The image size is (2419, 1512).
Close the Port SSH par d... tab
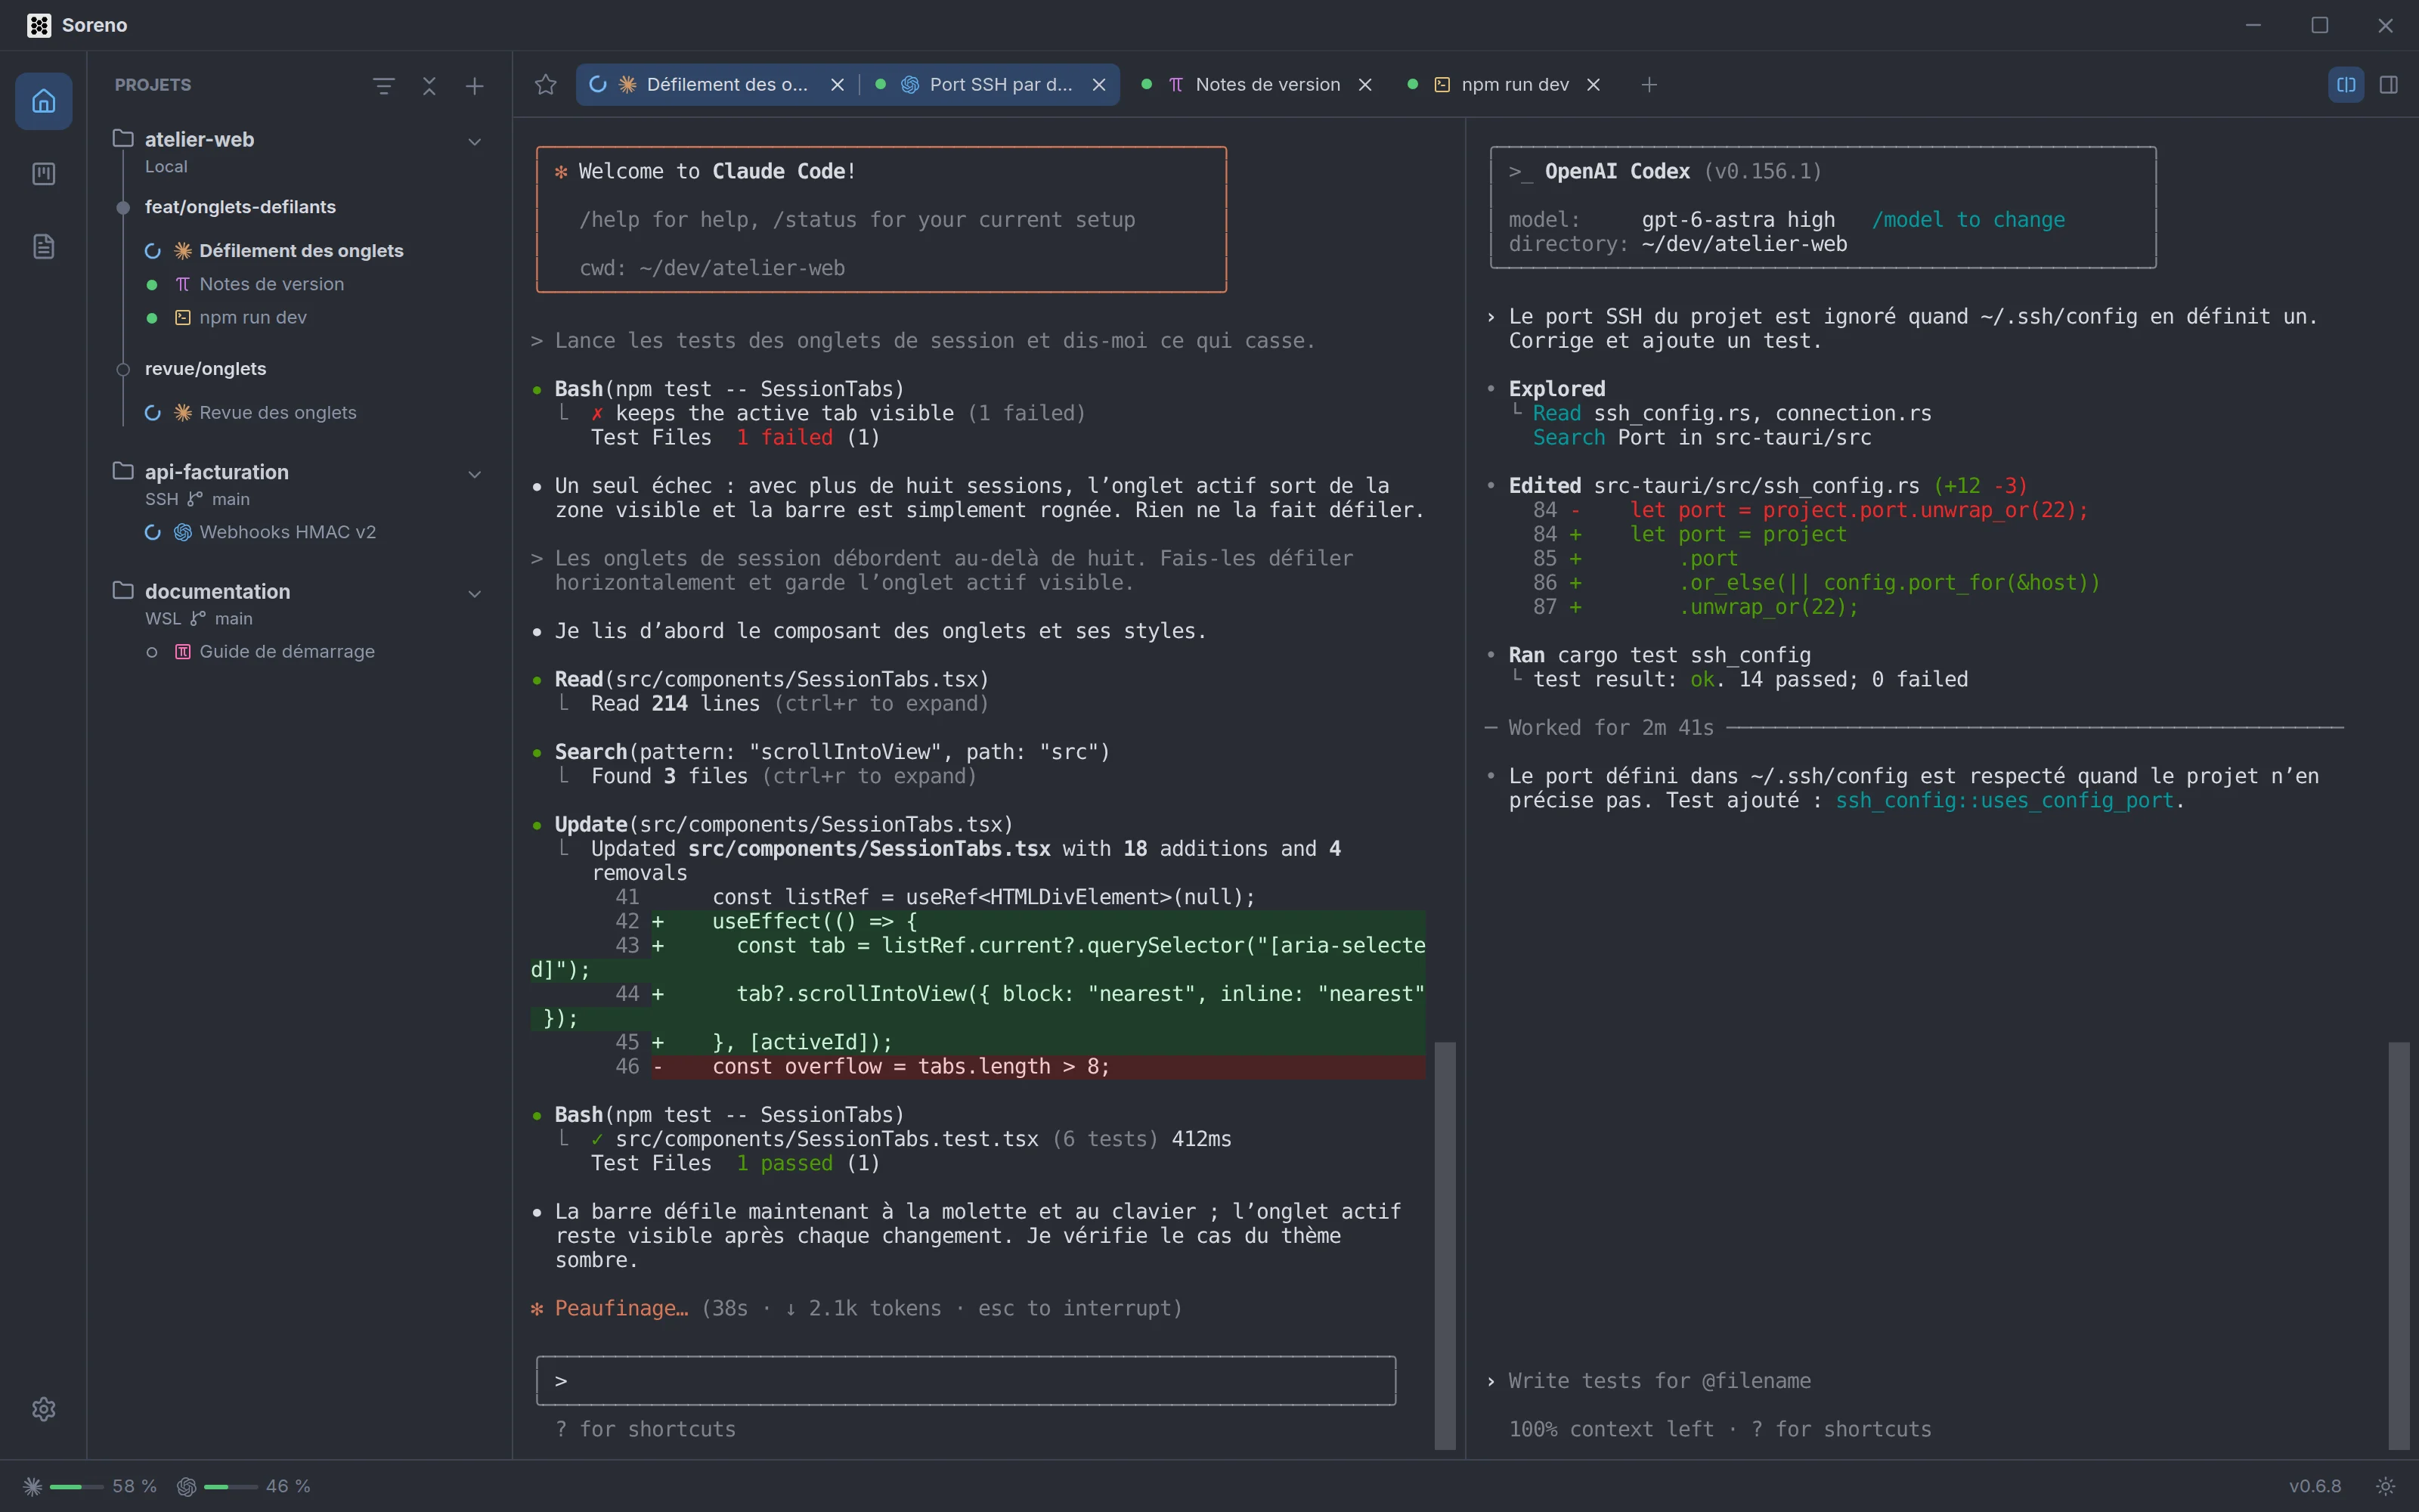(1098, 85)
